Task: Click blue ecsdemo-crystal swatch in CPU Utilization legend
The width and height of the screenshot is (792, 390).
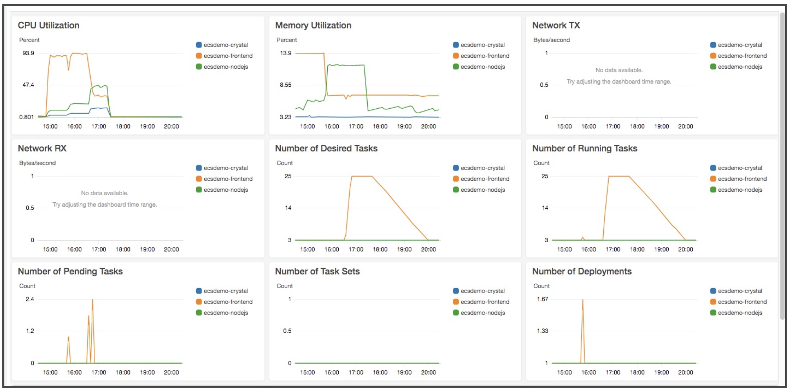Action: click(x=199, y=45)
